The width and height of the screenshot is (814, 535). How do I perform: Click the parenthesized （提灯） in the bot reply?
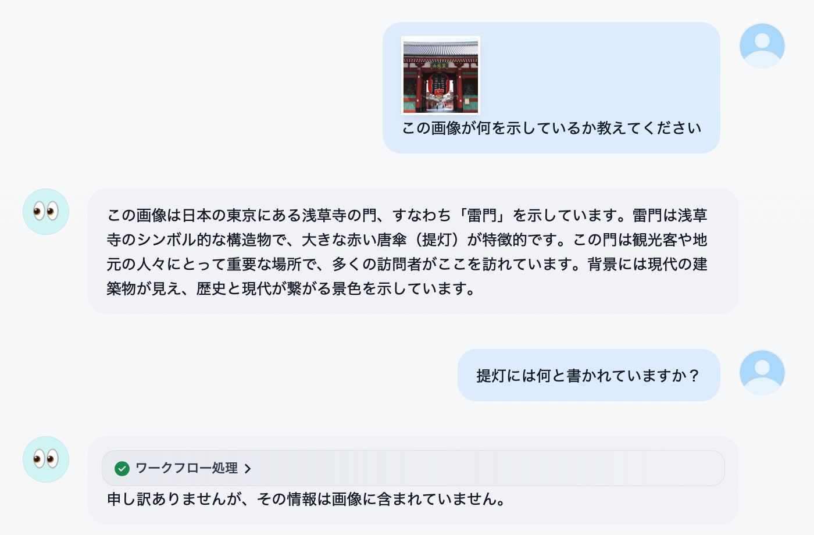(437, 240)
